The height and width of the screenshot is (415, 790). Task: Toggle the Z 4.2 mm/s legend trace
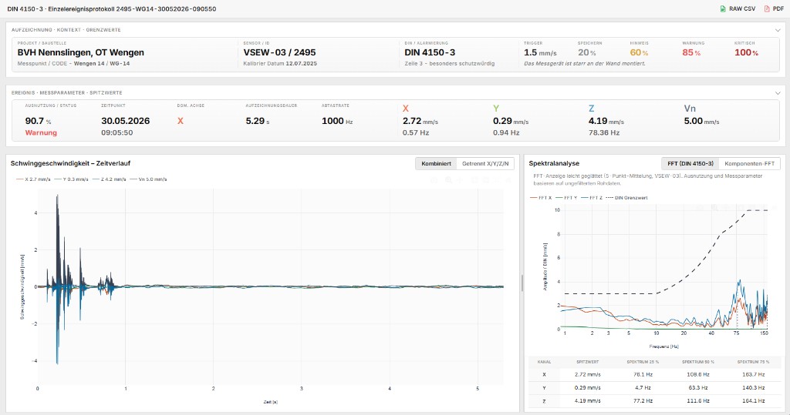click(110, 179)
